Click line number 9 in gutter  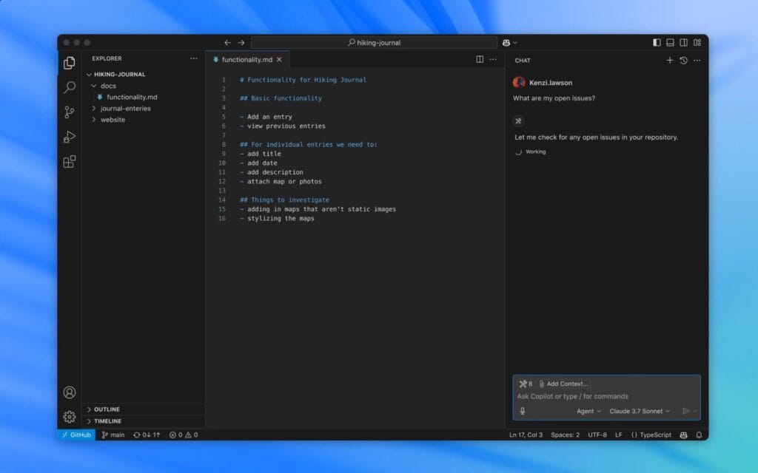click(x=224, y=154)
